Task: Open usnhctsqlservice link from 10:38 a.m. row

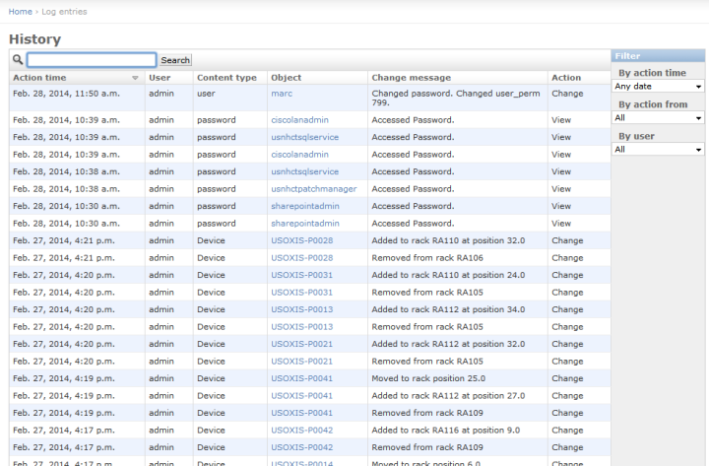Action: point(304,171)
